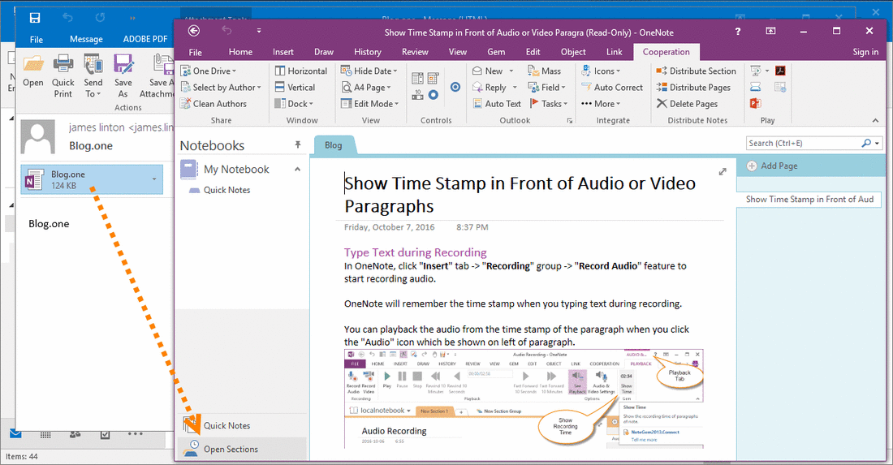
Task: Collapse the My Notebook tree
Action: (x=297, y=170)
